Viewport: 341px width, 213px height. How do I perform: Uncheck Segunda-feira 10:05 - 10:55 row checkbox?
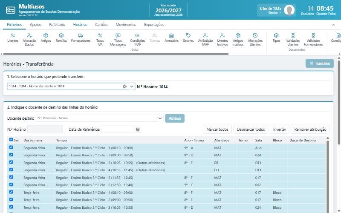(11, 162)
